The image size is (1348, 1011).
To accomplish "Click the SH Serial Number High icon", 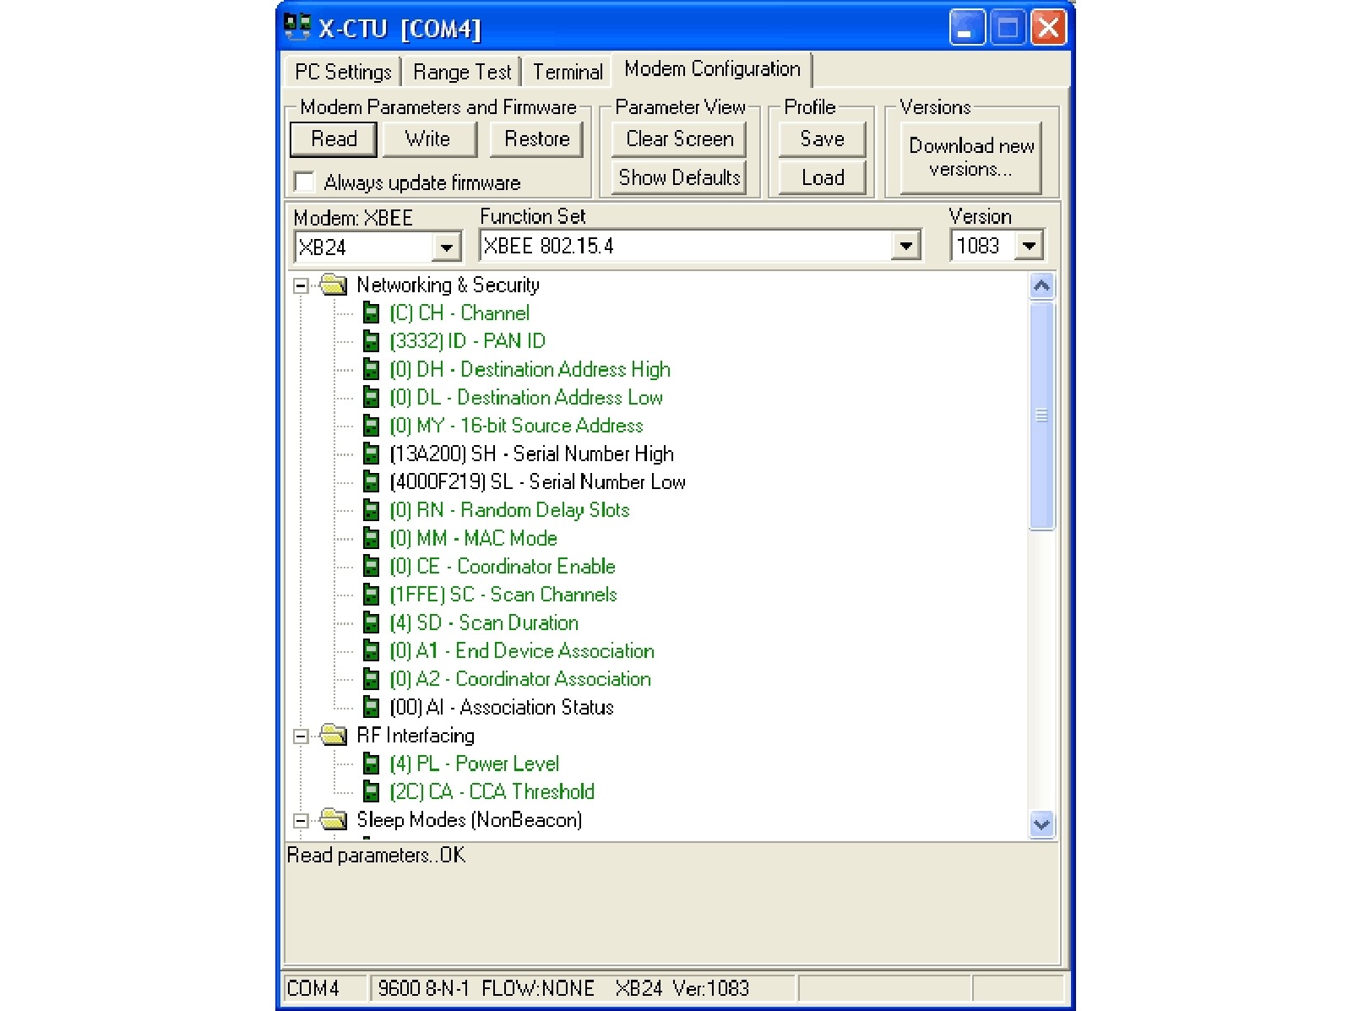I will (x=371, y=454).
